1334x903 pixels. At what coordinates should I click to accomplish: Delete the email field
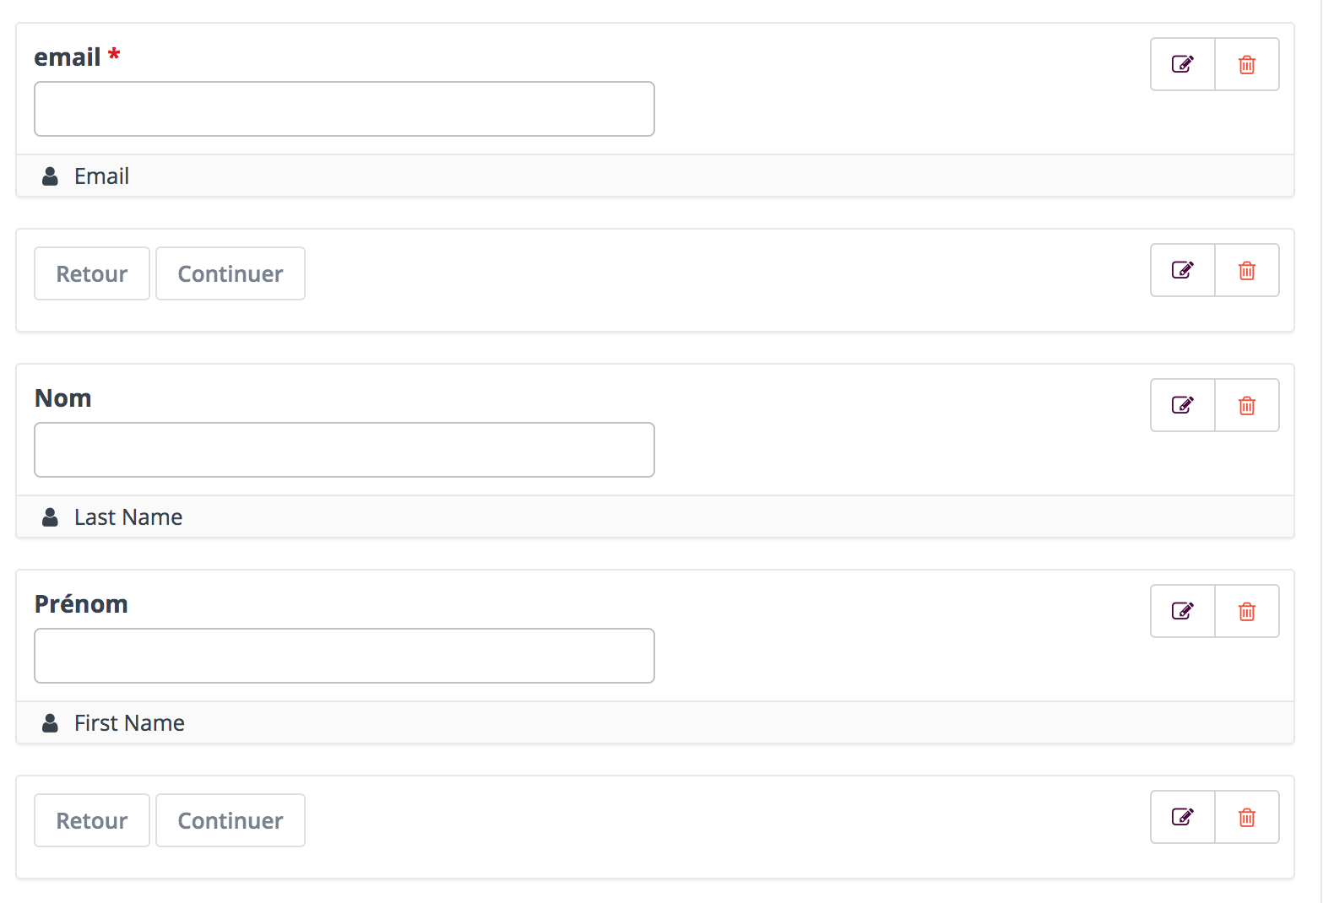click(1247, 64)
